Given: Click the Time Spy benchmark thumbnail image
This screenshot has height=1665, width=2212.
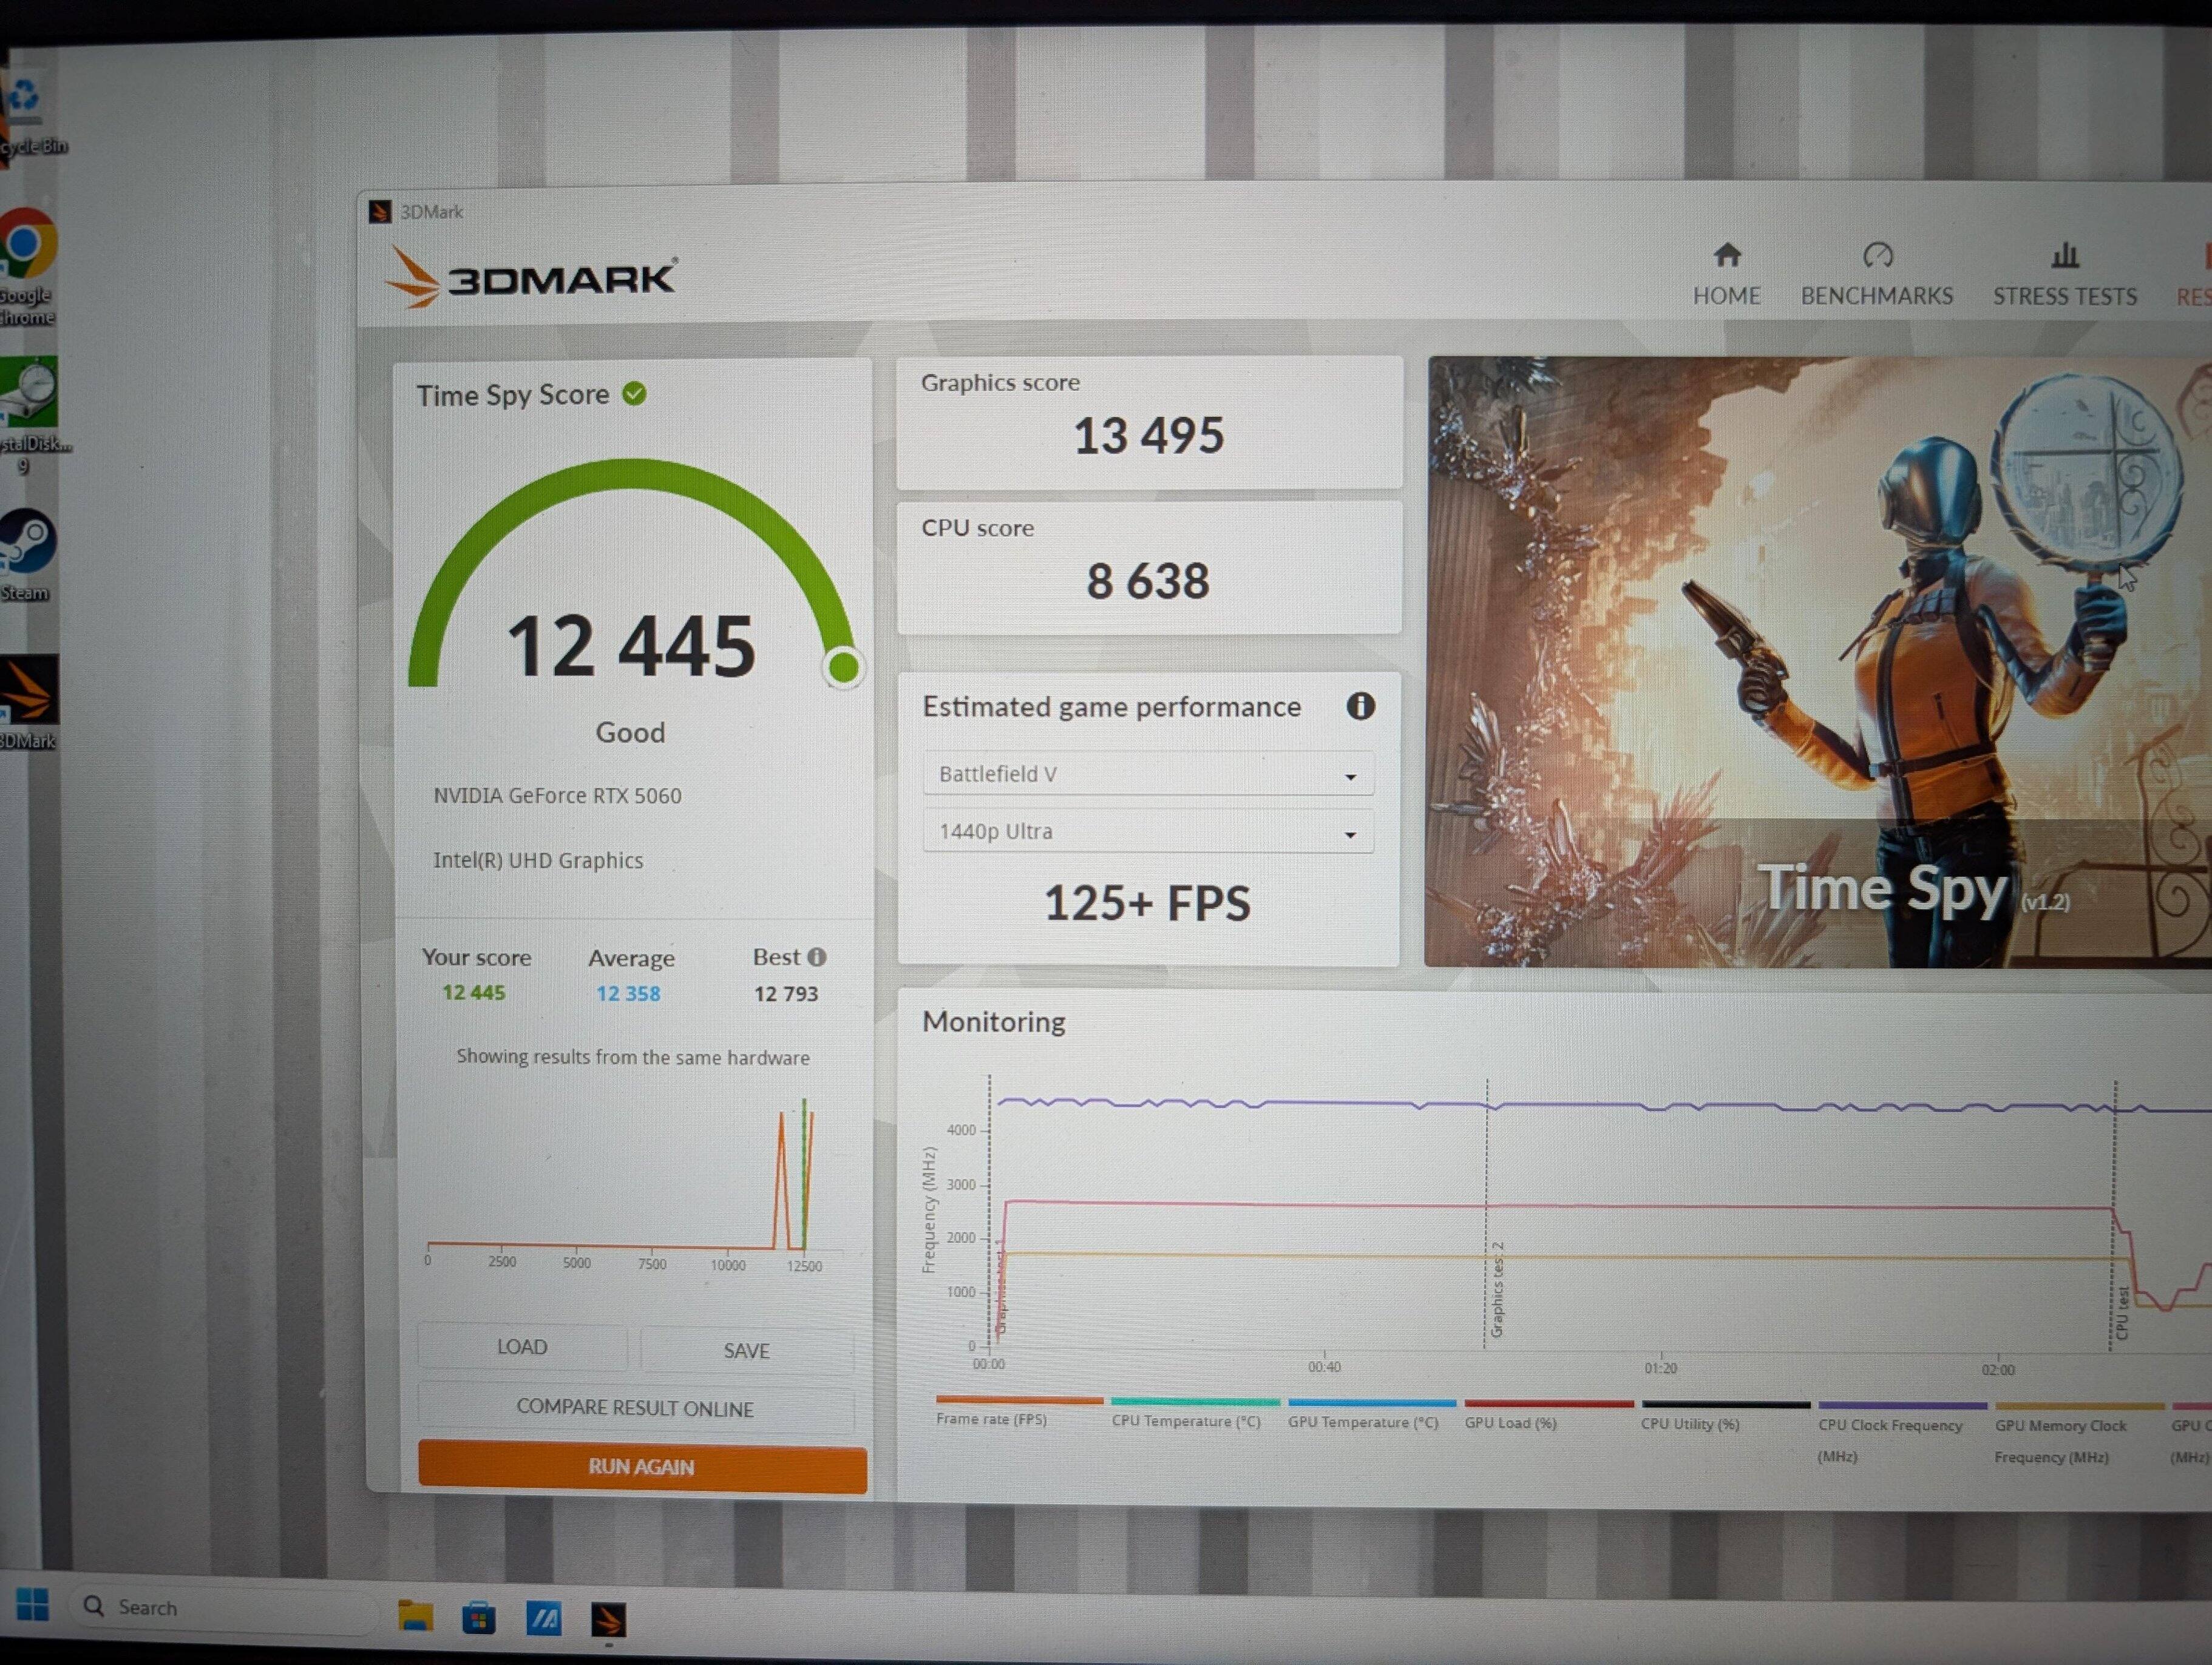Looking at the screenshot, I should 1815,660.
